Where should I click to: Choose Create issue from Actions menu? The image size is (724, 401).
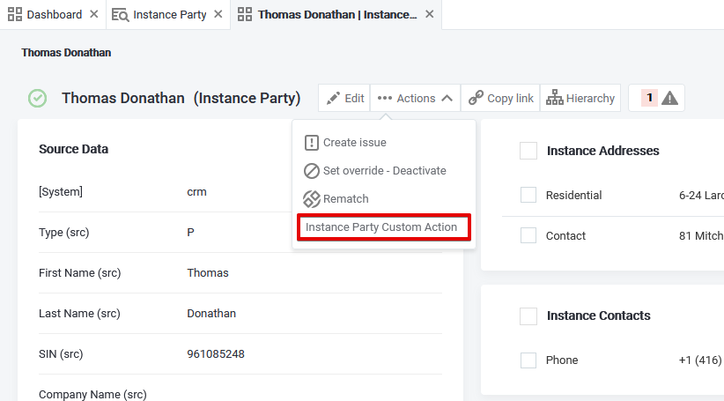[x=354, y=143]
